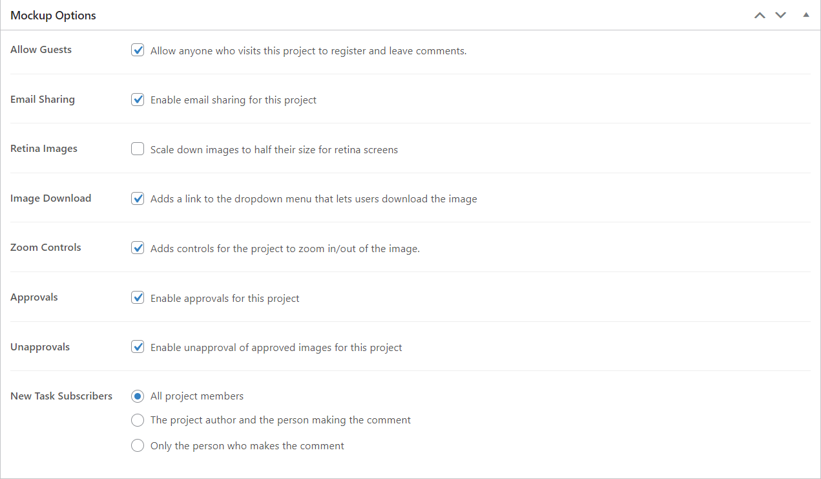Click 'Scale down images' retina label text
The height and width of the screenshot is (479, 821).
[x=274, y=150]
